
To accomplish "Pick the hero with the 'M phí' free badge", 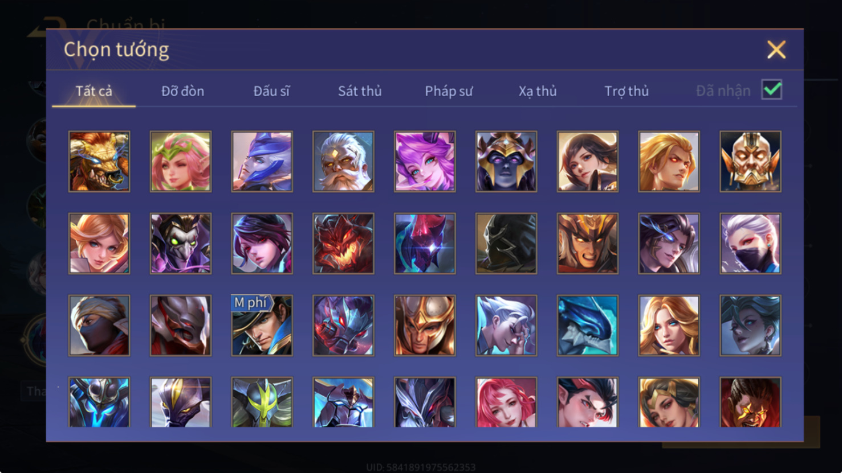I will pyautogui.click(x=262, y=326).
